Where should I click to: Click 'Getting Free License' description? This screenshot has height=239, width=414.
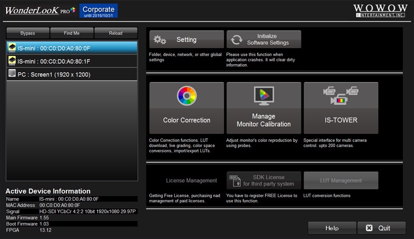pos(184,198)
